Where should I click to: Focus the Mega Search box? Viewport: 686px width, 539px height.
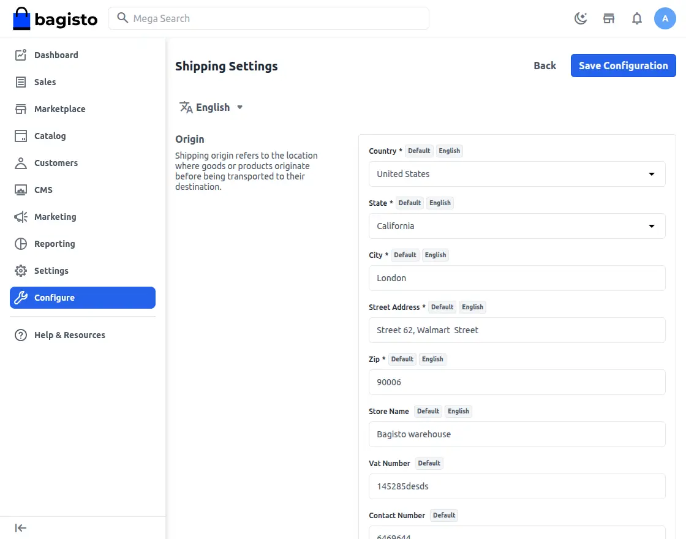pos(268,18)
